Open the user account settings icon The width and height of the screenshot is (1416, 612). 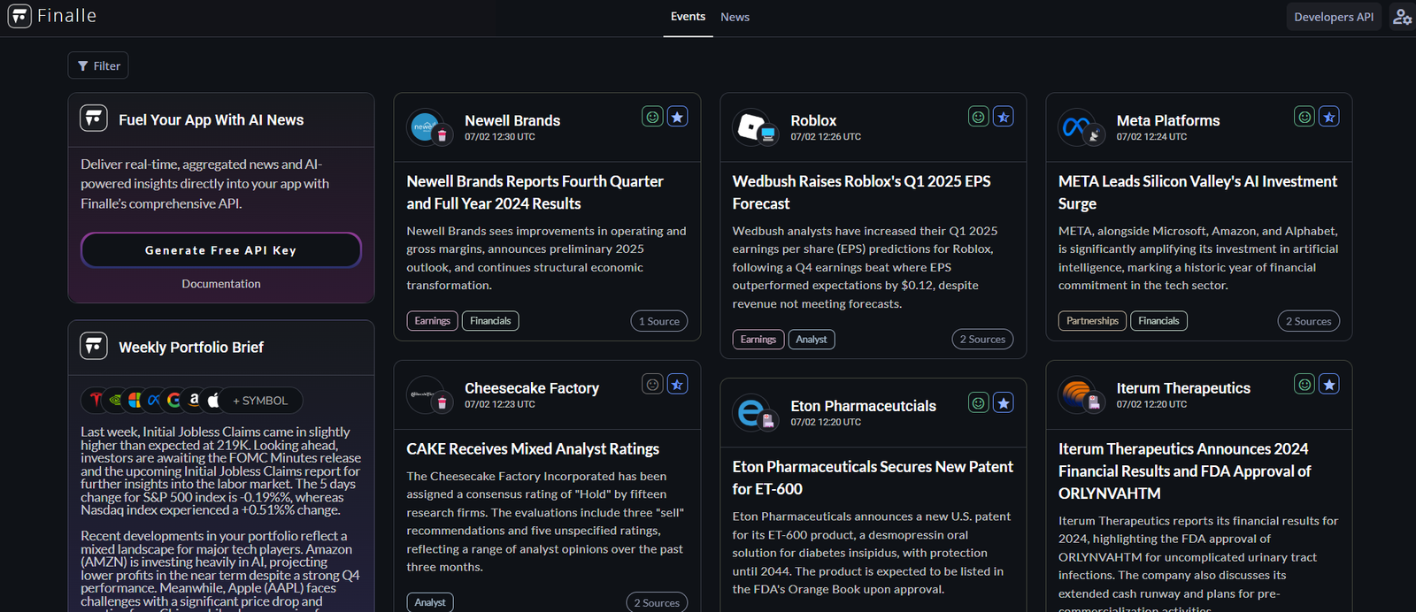(1402, 17)
